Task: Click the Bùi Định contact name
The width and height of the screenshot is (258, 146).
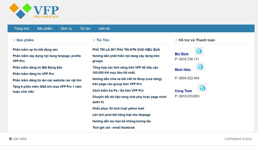Action: point(182,54)
